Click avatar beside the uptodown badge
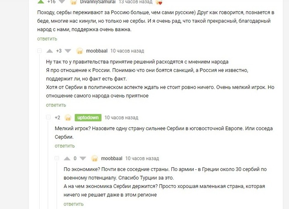289x209 pixels. [68, 118]
